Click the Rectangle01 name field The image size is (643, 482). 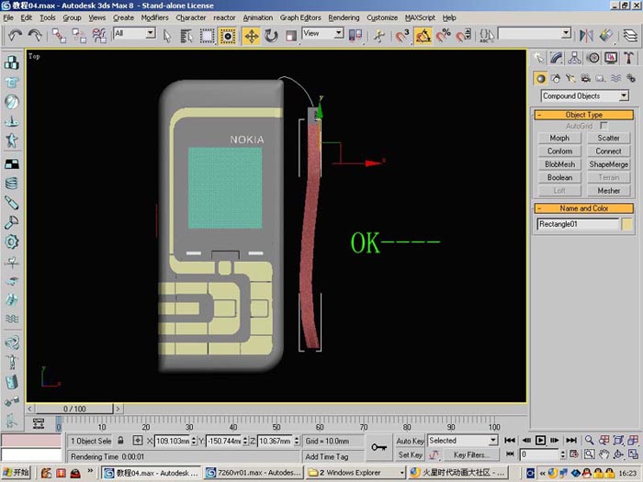click(578, 224)
